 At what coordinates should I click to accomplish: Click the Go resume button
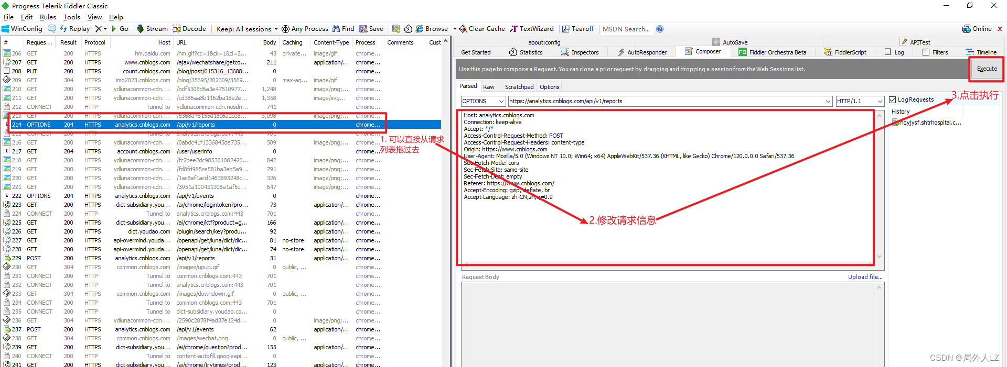click(120, 29)
